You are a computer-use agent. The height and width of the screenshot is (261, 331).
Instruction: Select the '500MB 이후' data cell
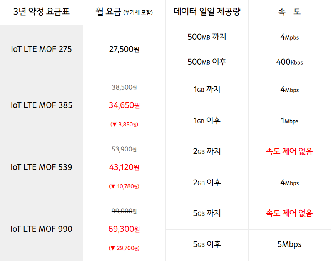point(207,62)
